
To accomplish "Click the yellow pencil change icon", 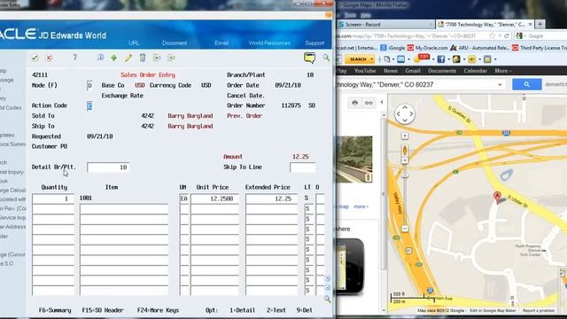I will (x=128, y=58).
